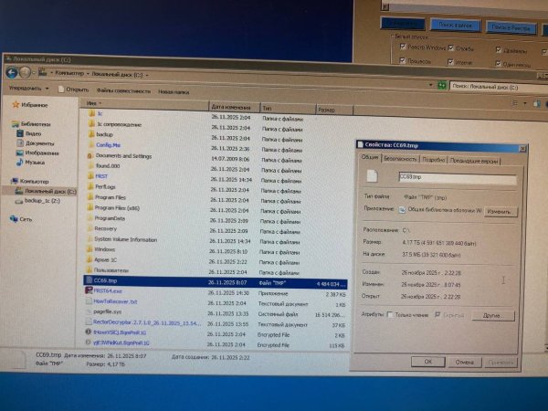Switch to the Подробно tab
The image size is (548, 411).
433,160
